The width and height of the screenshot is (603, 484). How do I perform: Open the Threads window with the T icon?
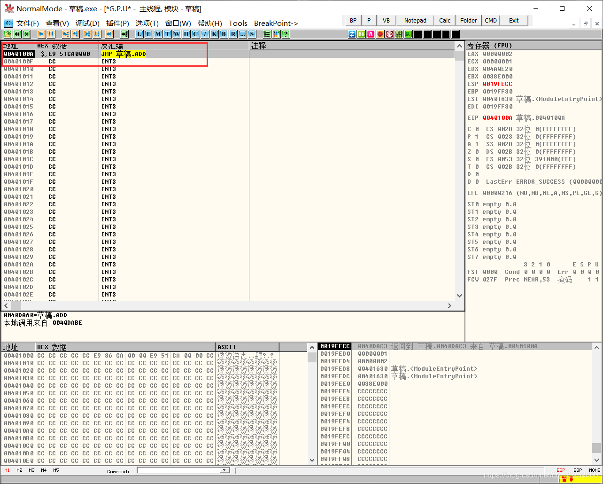coord(167,34)
